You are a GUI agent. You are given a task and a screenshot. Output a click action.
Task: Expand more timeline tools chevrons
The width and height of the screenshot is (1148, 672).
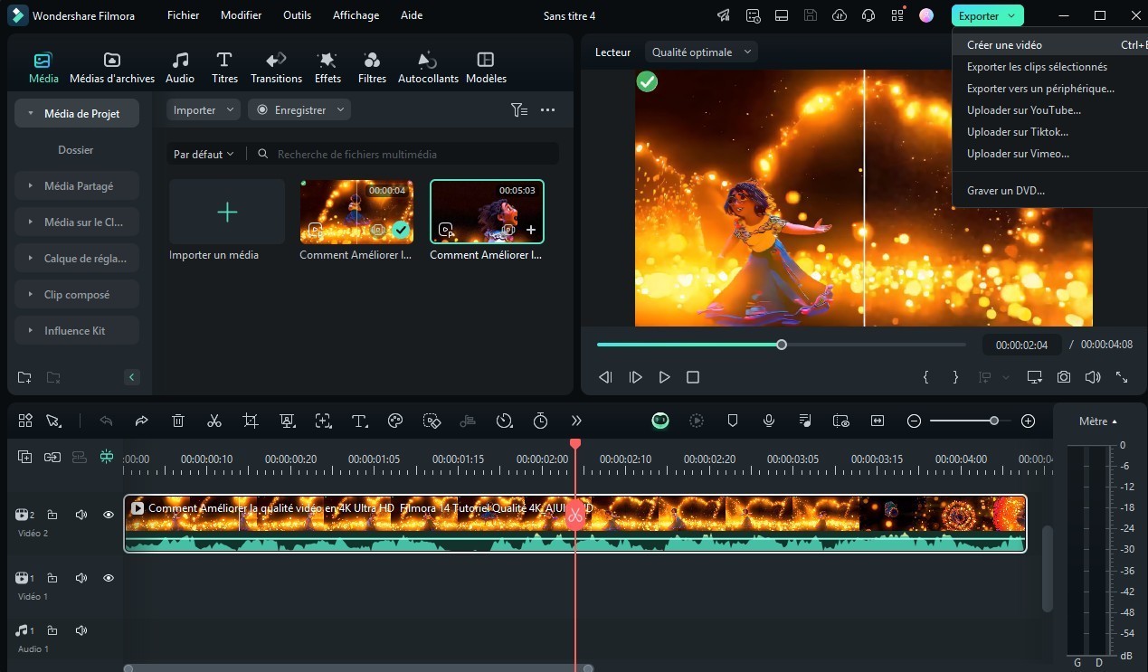coord(576,421)
